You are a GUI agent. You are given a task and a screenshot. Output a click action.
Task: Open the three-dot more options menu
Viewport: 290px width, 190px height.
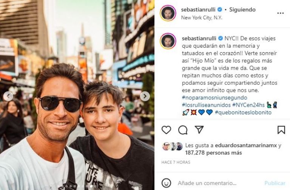coord(281,13)
